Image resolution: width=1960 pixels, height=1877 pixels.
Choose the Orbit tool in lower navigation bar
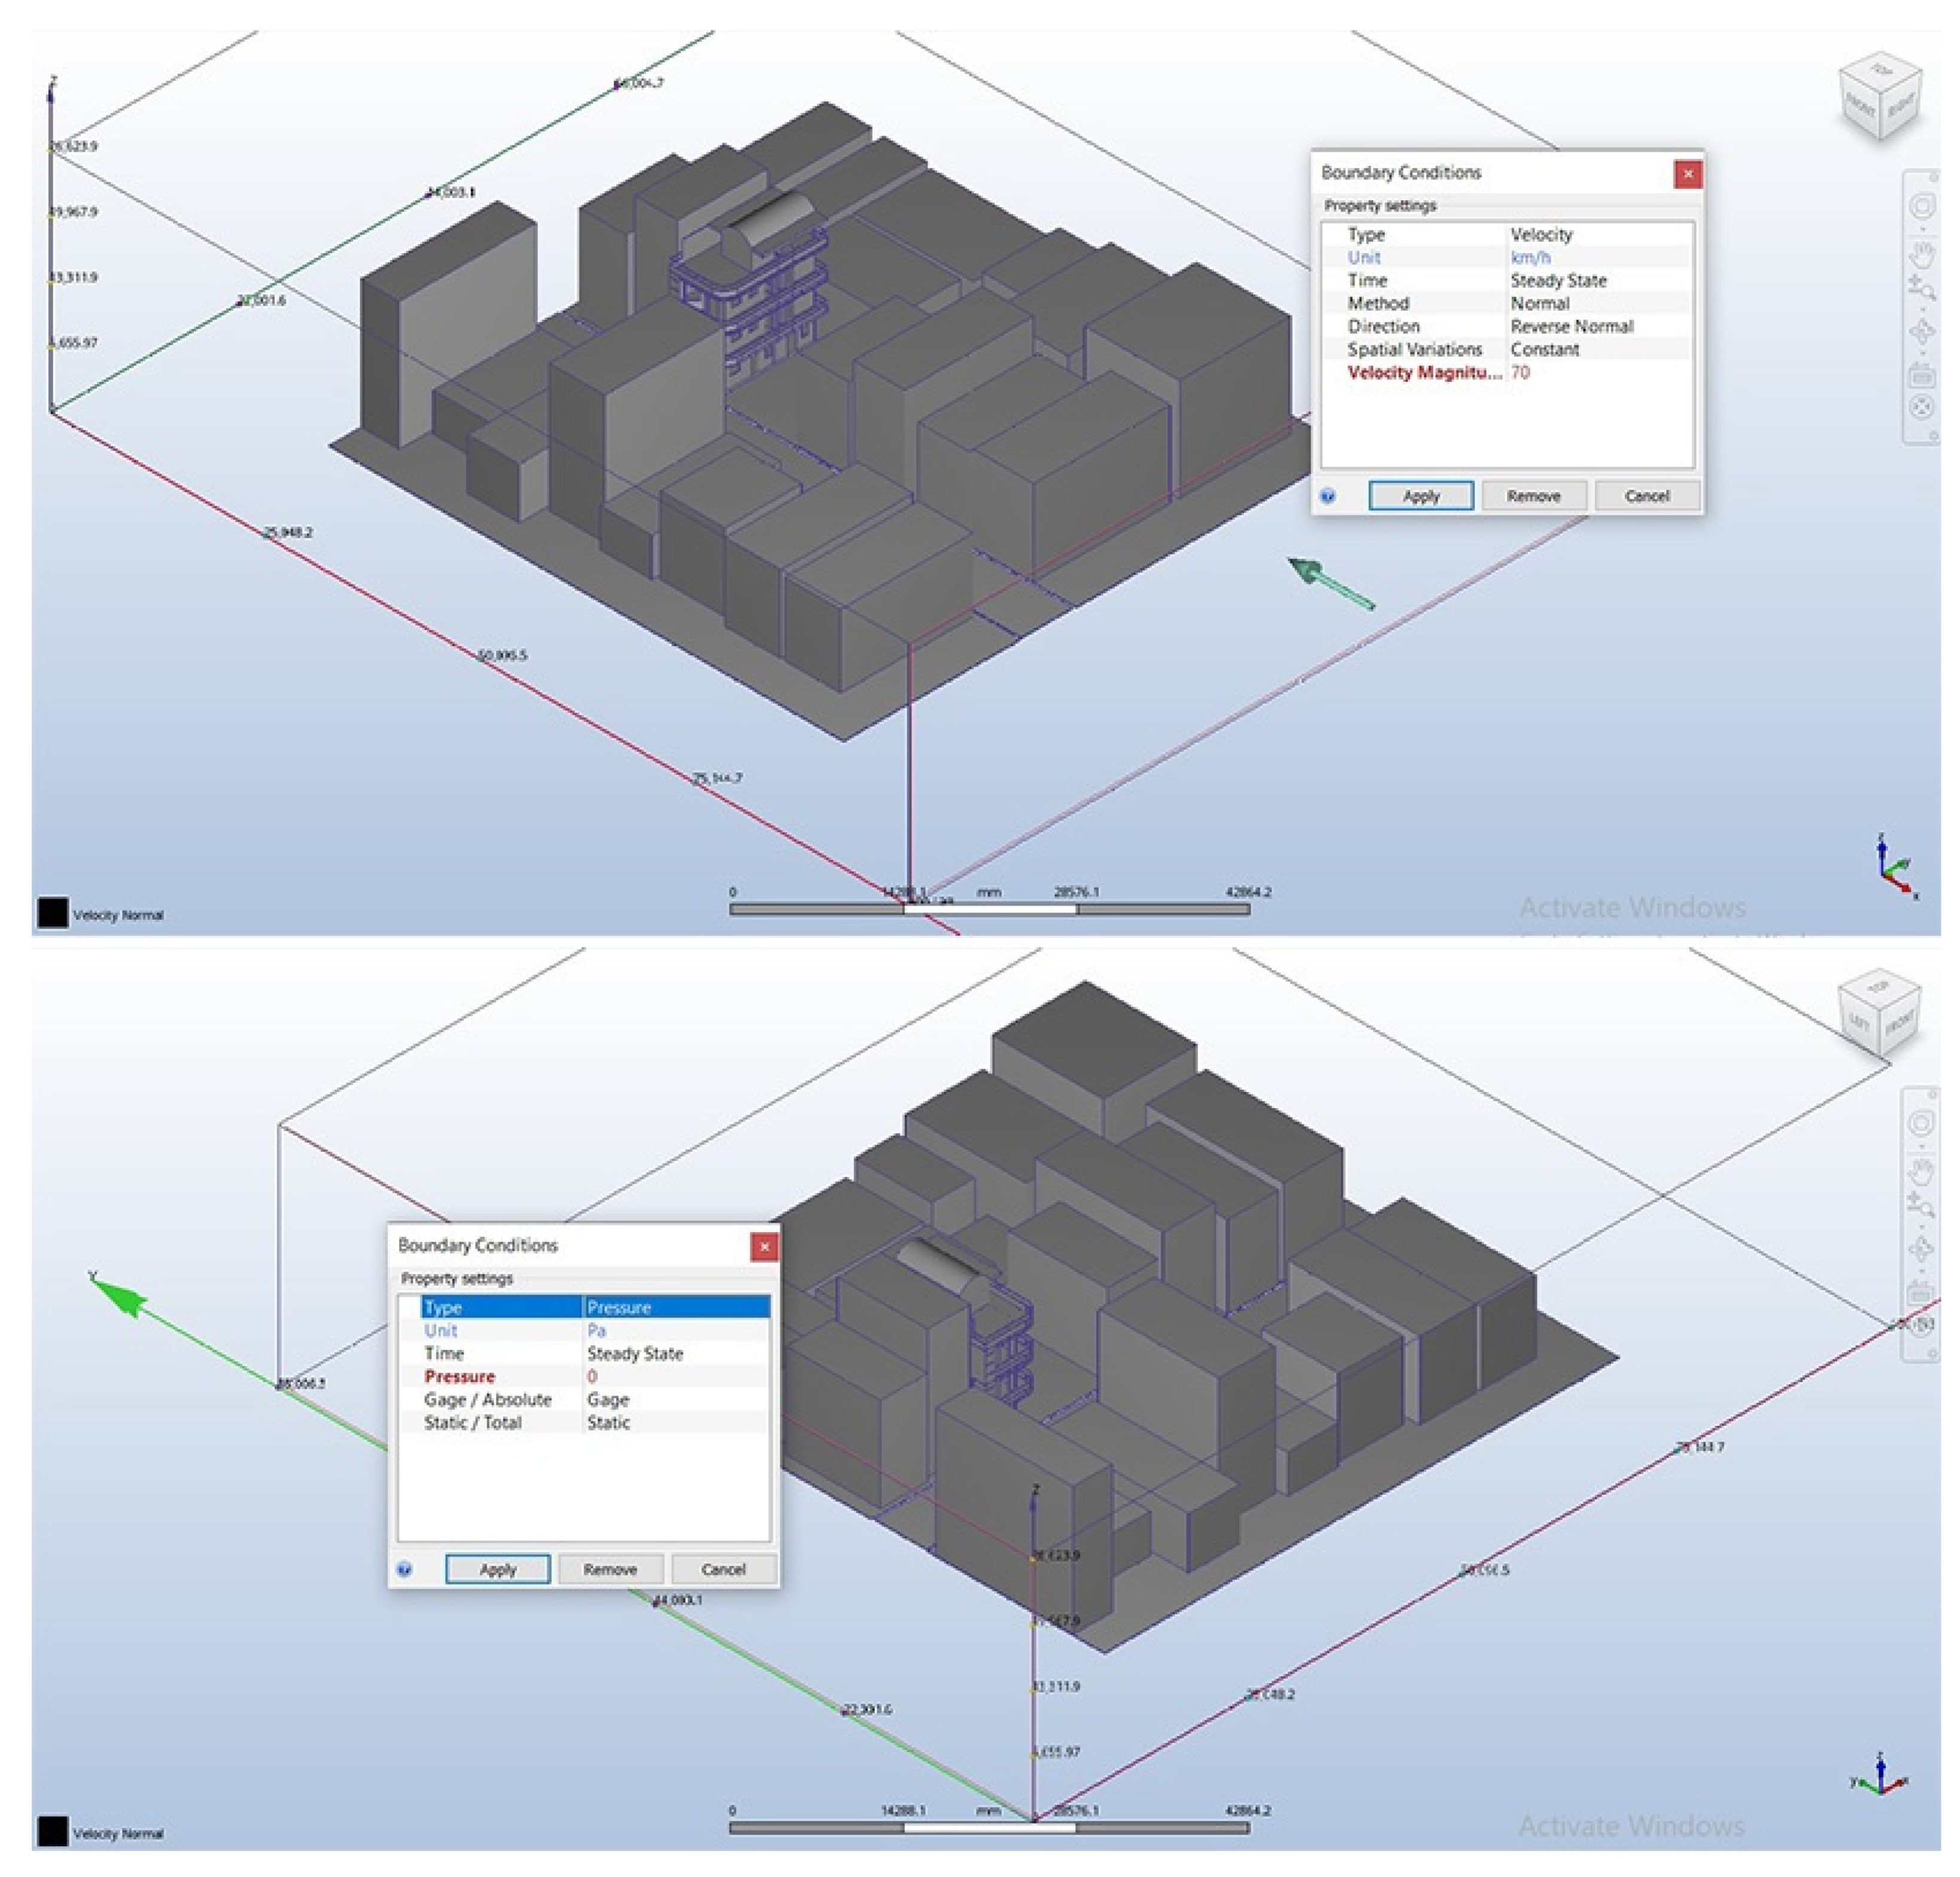[1921, 1249]
